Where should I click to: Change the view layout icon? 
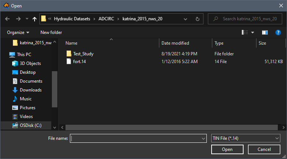(x=245, y=32)
